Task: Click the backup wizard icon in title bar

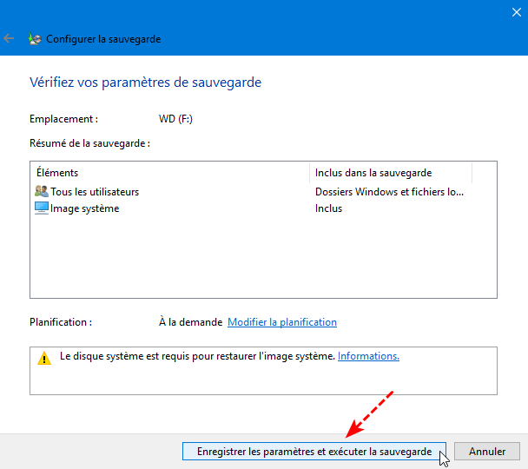Action: click(35, 39)
